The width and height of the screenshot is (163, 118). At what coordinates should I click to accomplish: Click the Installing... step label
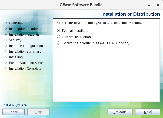tap(17, 57)
